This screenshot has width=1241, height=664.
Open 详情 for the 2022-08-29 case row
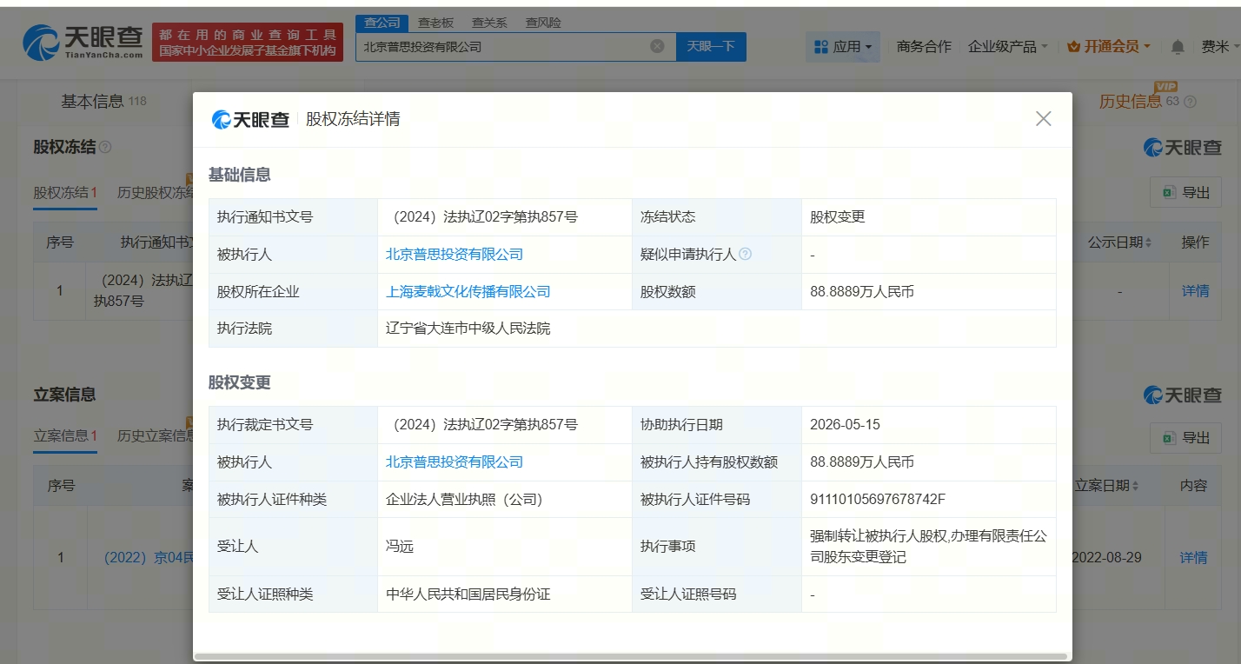(x=1193, y=557)
